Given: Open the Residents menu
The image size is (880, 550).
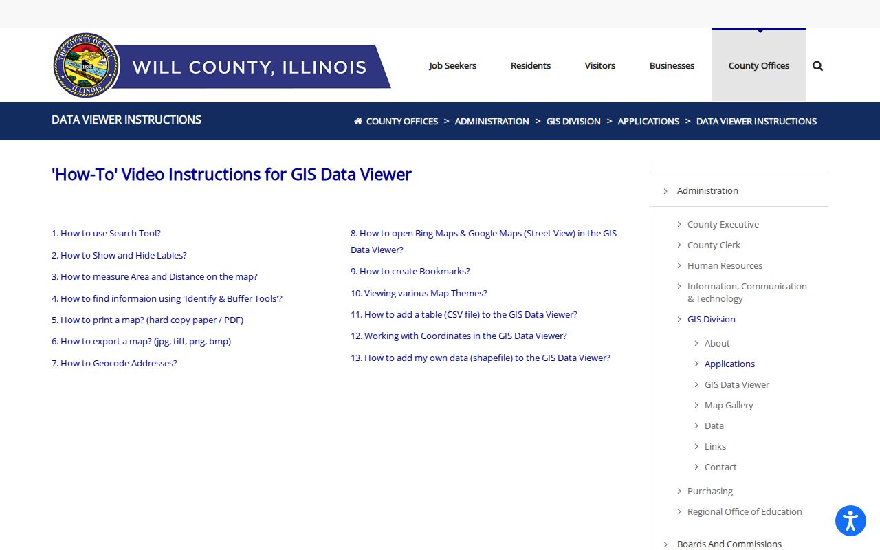Looking at the screenshot, I should [x=531, y=65].
